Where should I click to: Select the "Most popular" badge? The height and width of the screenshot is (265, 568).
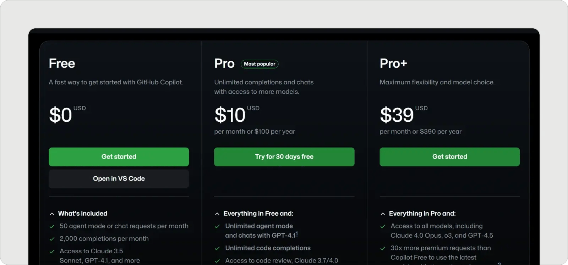260,64
